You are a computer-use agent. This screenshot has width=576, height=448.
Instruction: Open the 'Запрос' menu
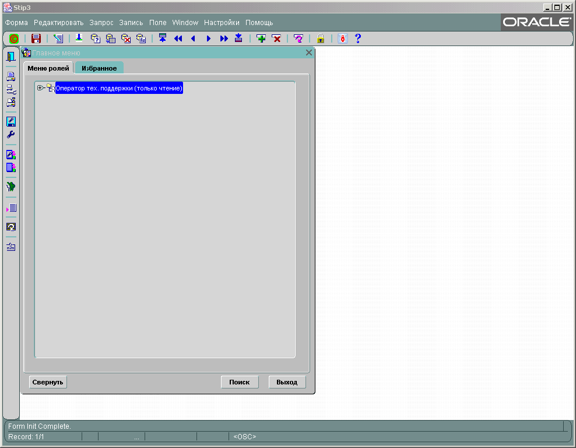(x=101, y=23)
